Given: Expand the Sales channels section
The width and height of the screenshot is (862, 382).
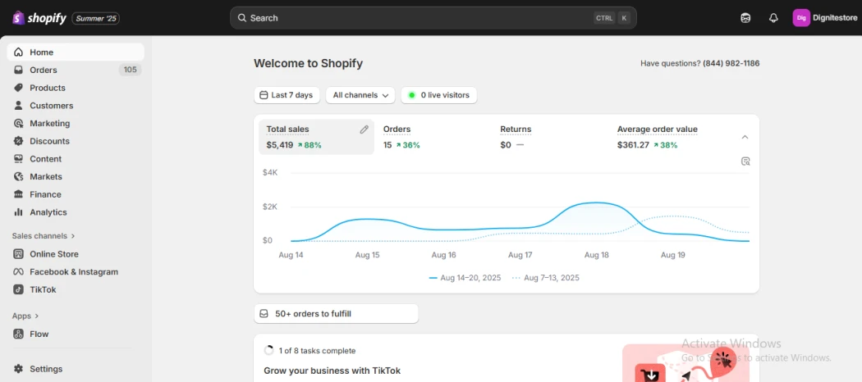Looking at the screenshot, I should coord(44,236).
